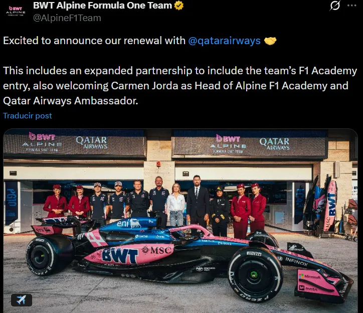Click the Traducir post link
This screenshot has height=313, width=363.
27,115
